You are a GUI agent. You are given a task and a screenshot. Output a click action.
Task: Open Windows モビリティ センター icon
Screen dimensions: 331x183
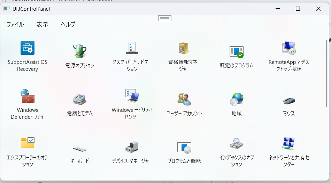tap(132, 96)
